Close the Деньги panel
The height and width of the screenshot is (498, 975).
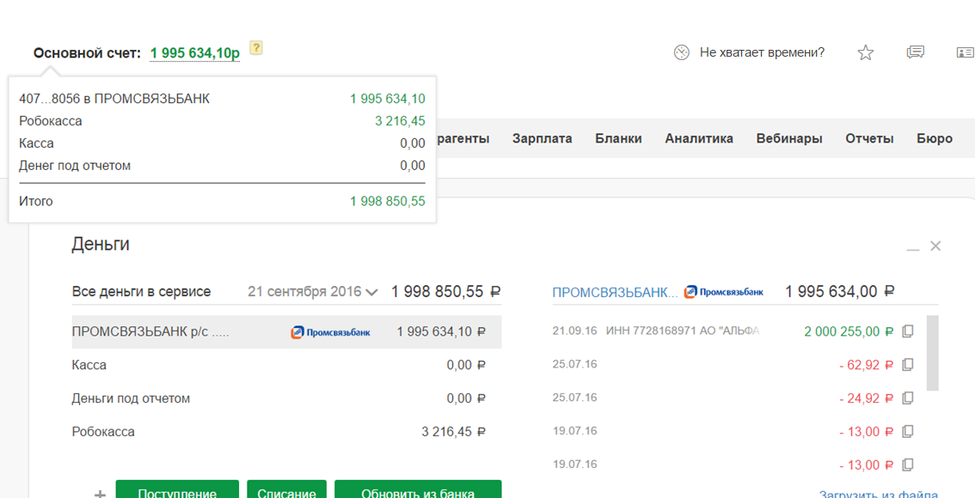coord(935,246)
